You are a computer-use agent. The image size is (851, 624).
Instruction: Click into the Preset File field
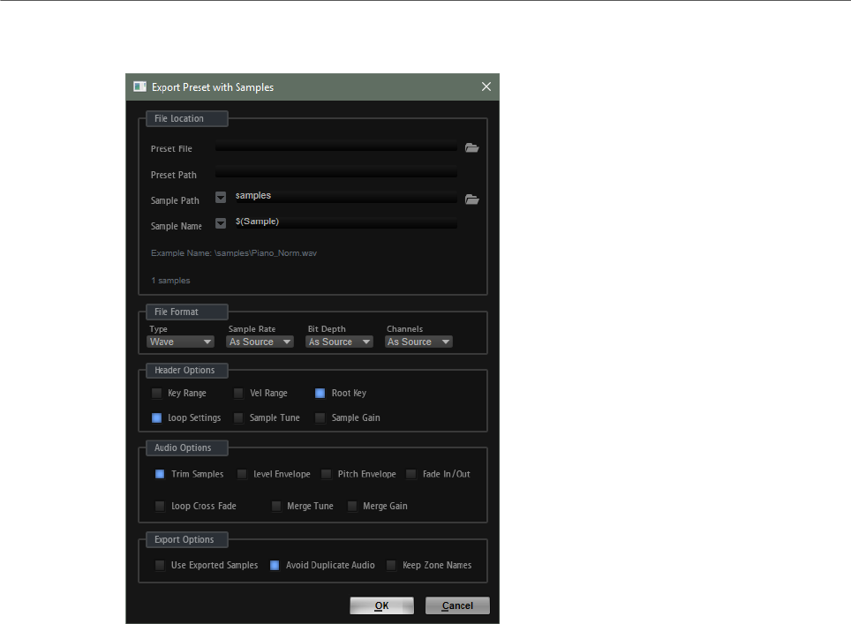(x=336, y=147)
